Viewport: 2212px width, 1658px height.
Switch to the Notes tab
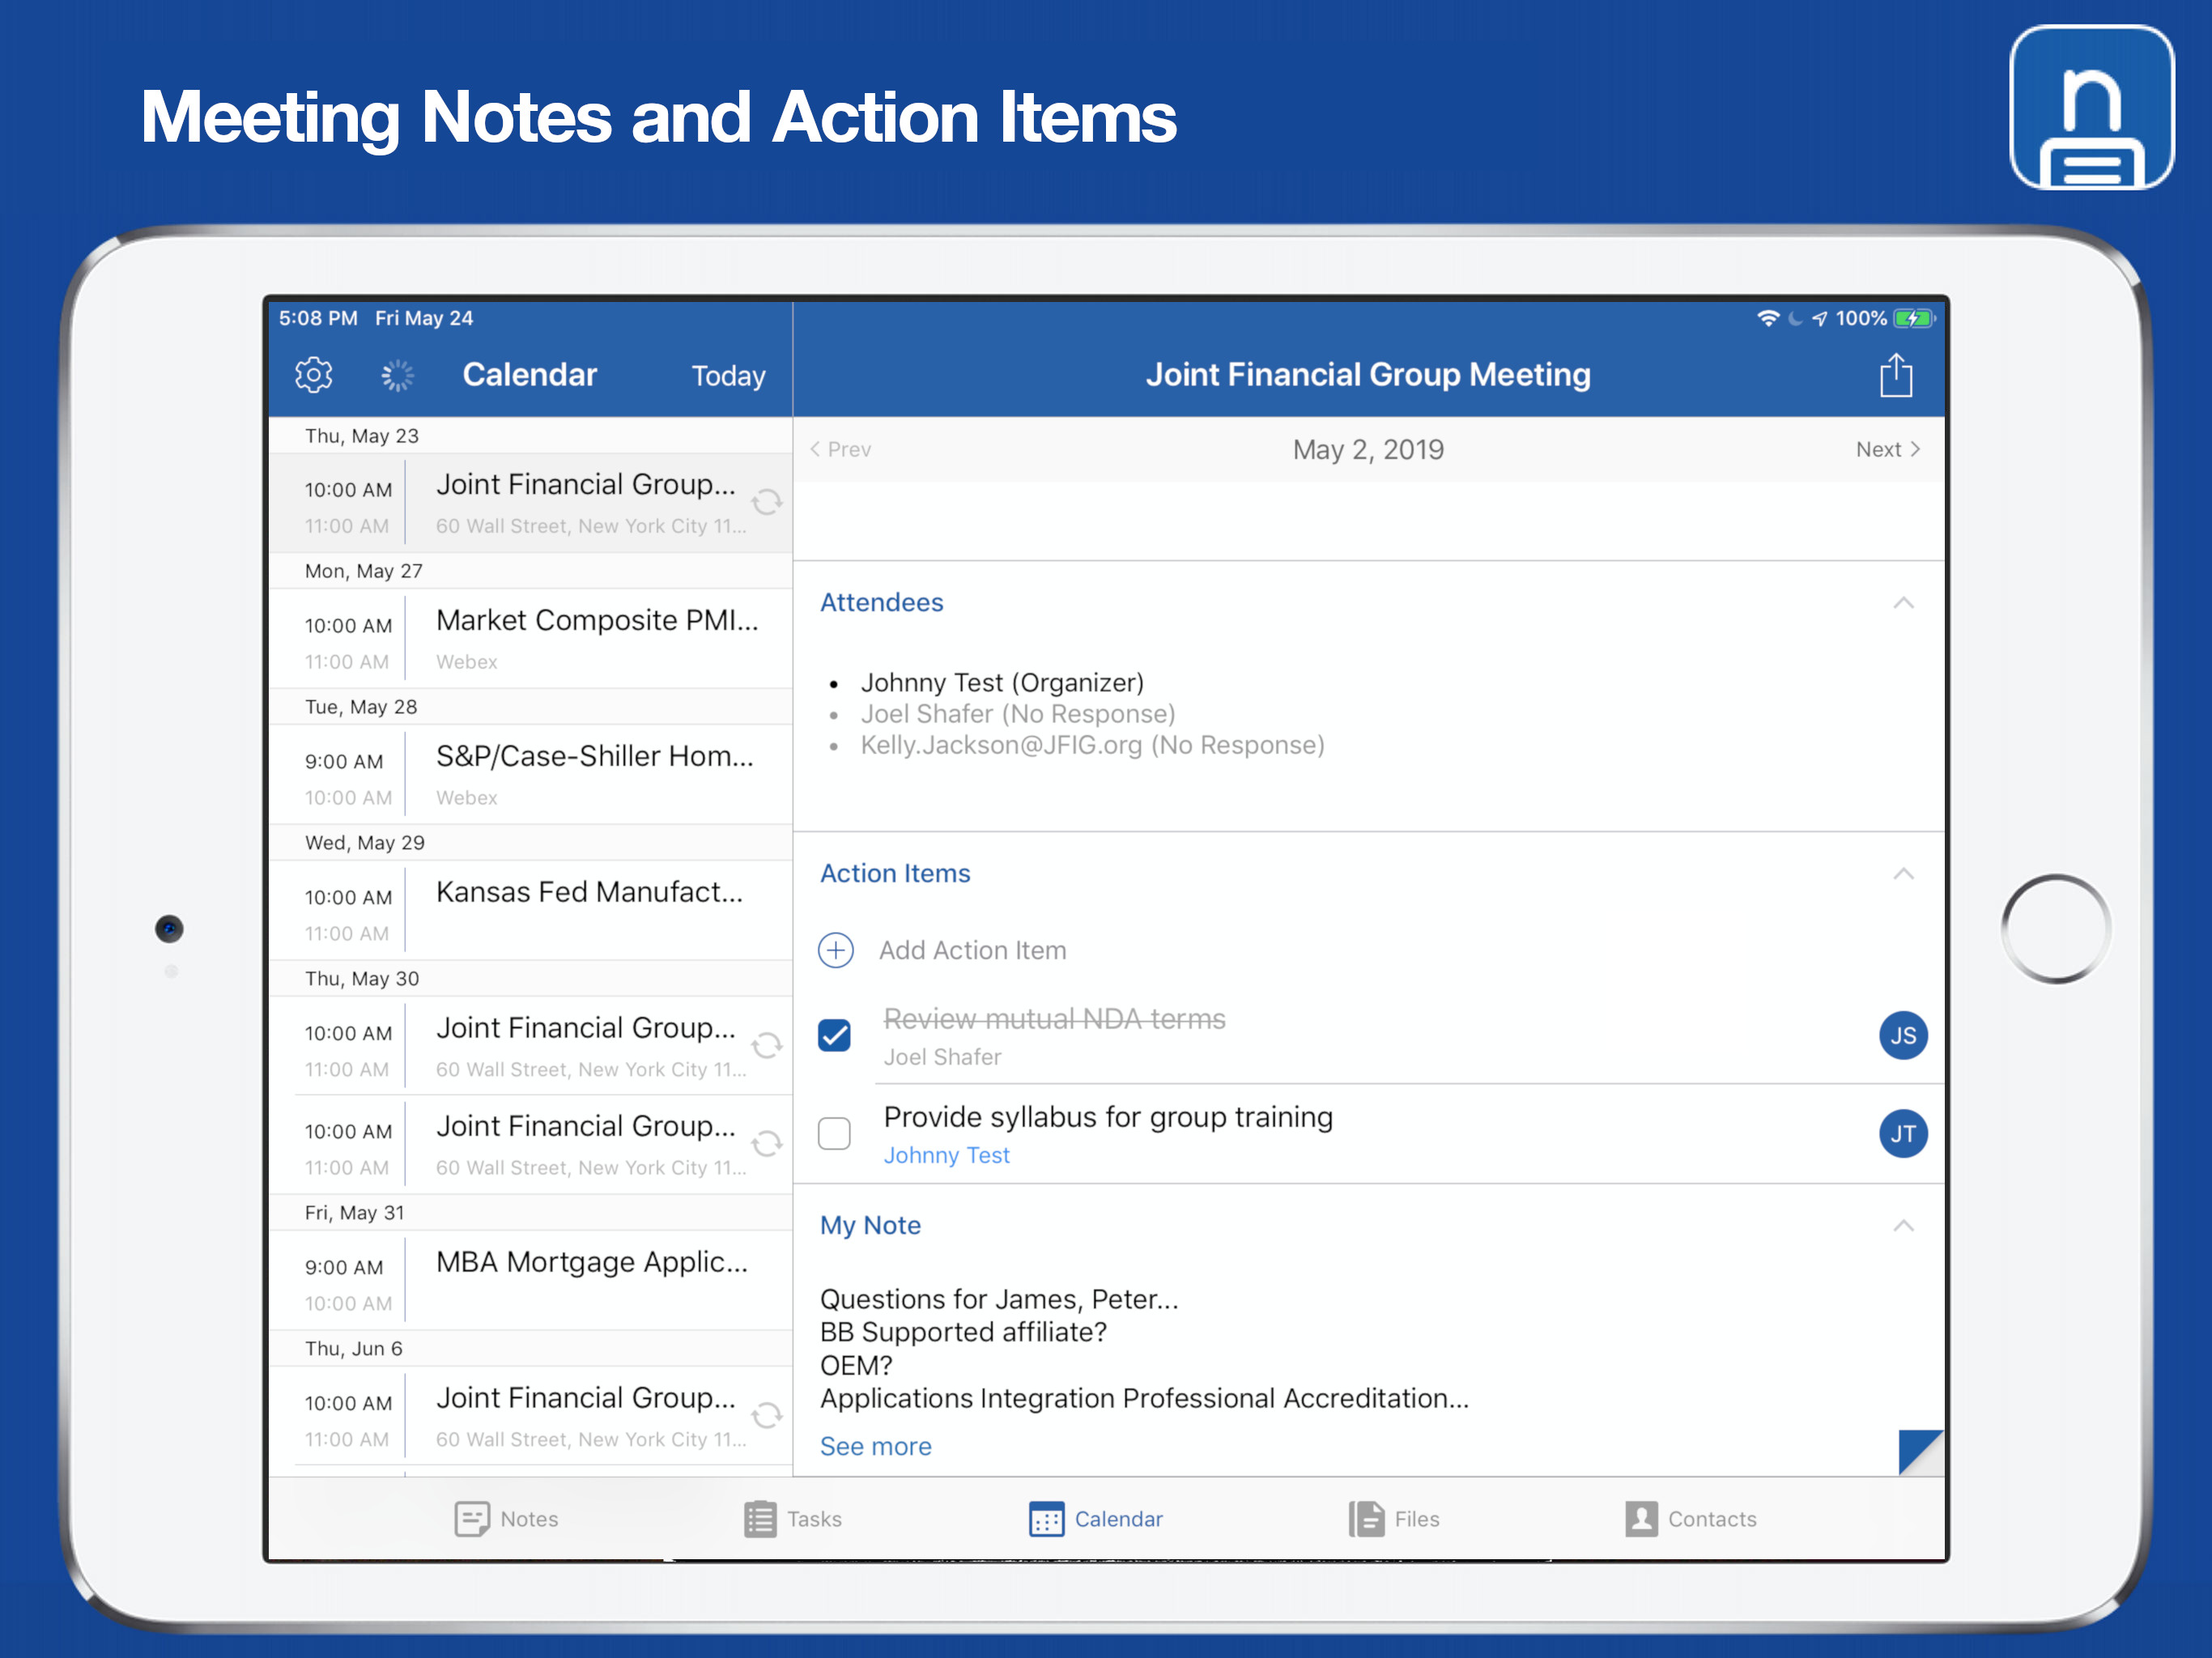tap(507, 1519)
